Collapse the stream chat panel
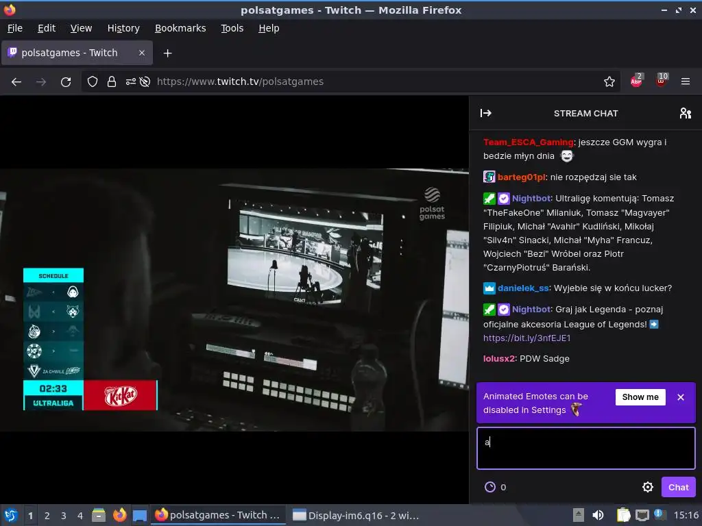Image resolution: width=702 pixels, height=526 pixels. click(x=486, y=113)
